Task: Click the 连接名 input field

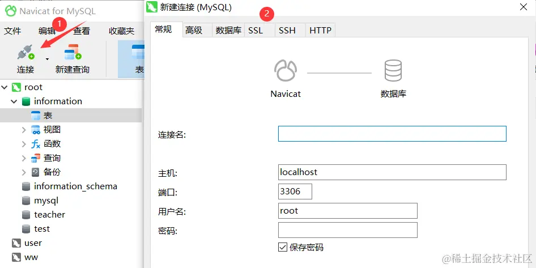Action: pos(392,134)
